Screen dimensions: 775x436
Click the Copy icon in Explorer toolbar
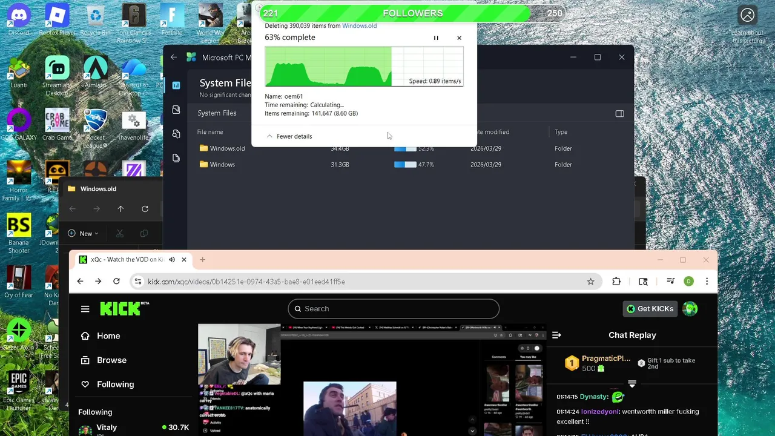(144, 233)
